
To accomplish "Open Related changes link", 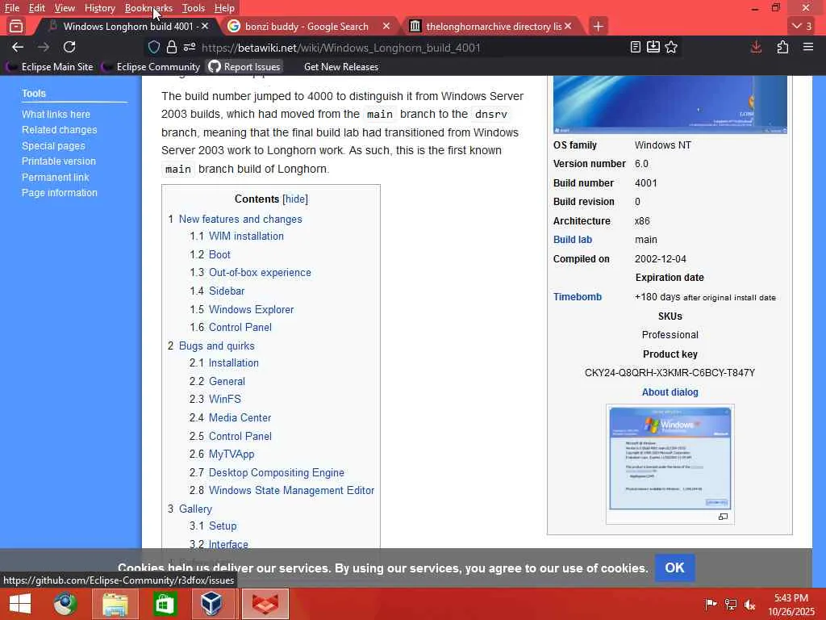I will 59,130.
